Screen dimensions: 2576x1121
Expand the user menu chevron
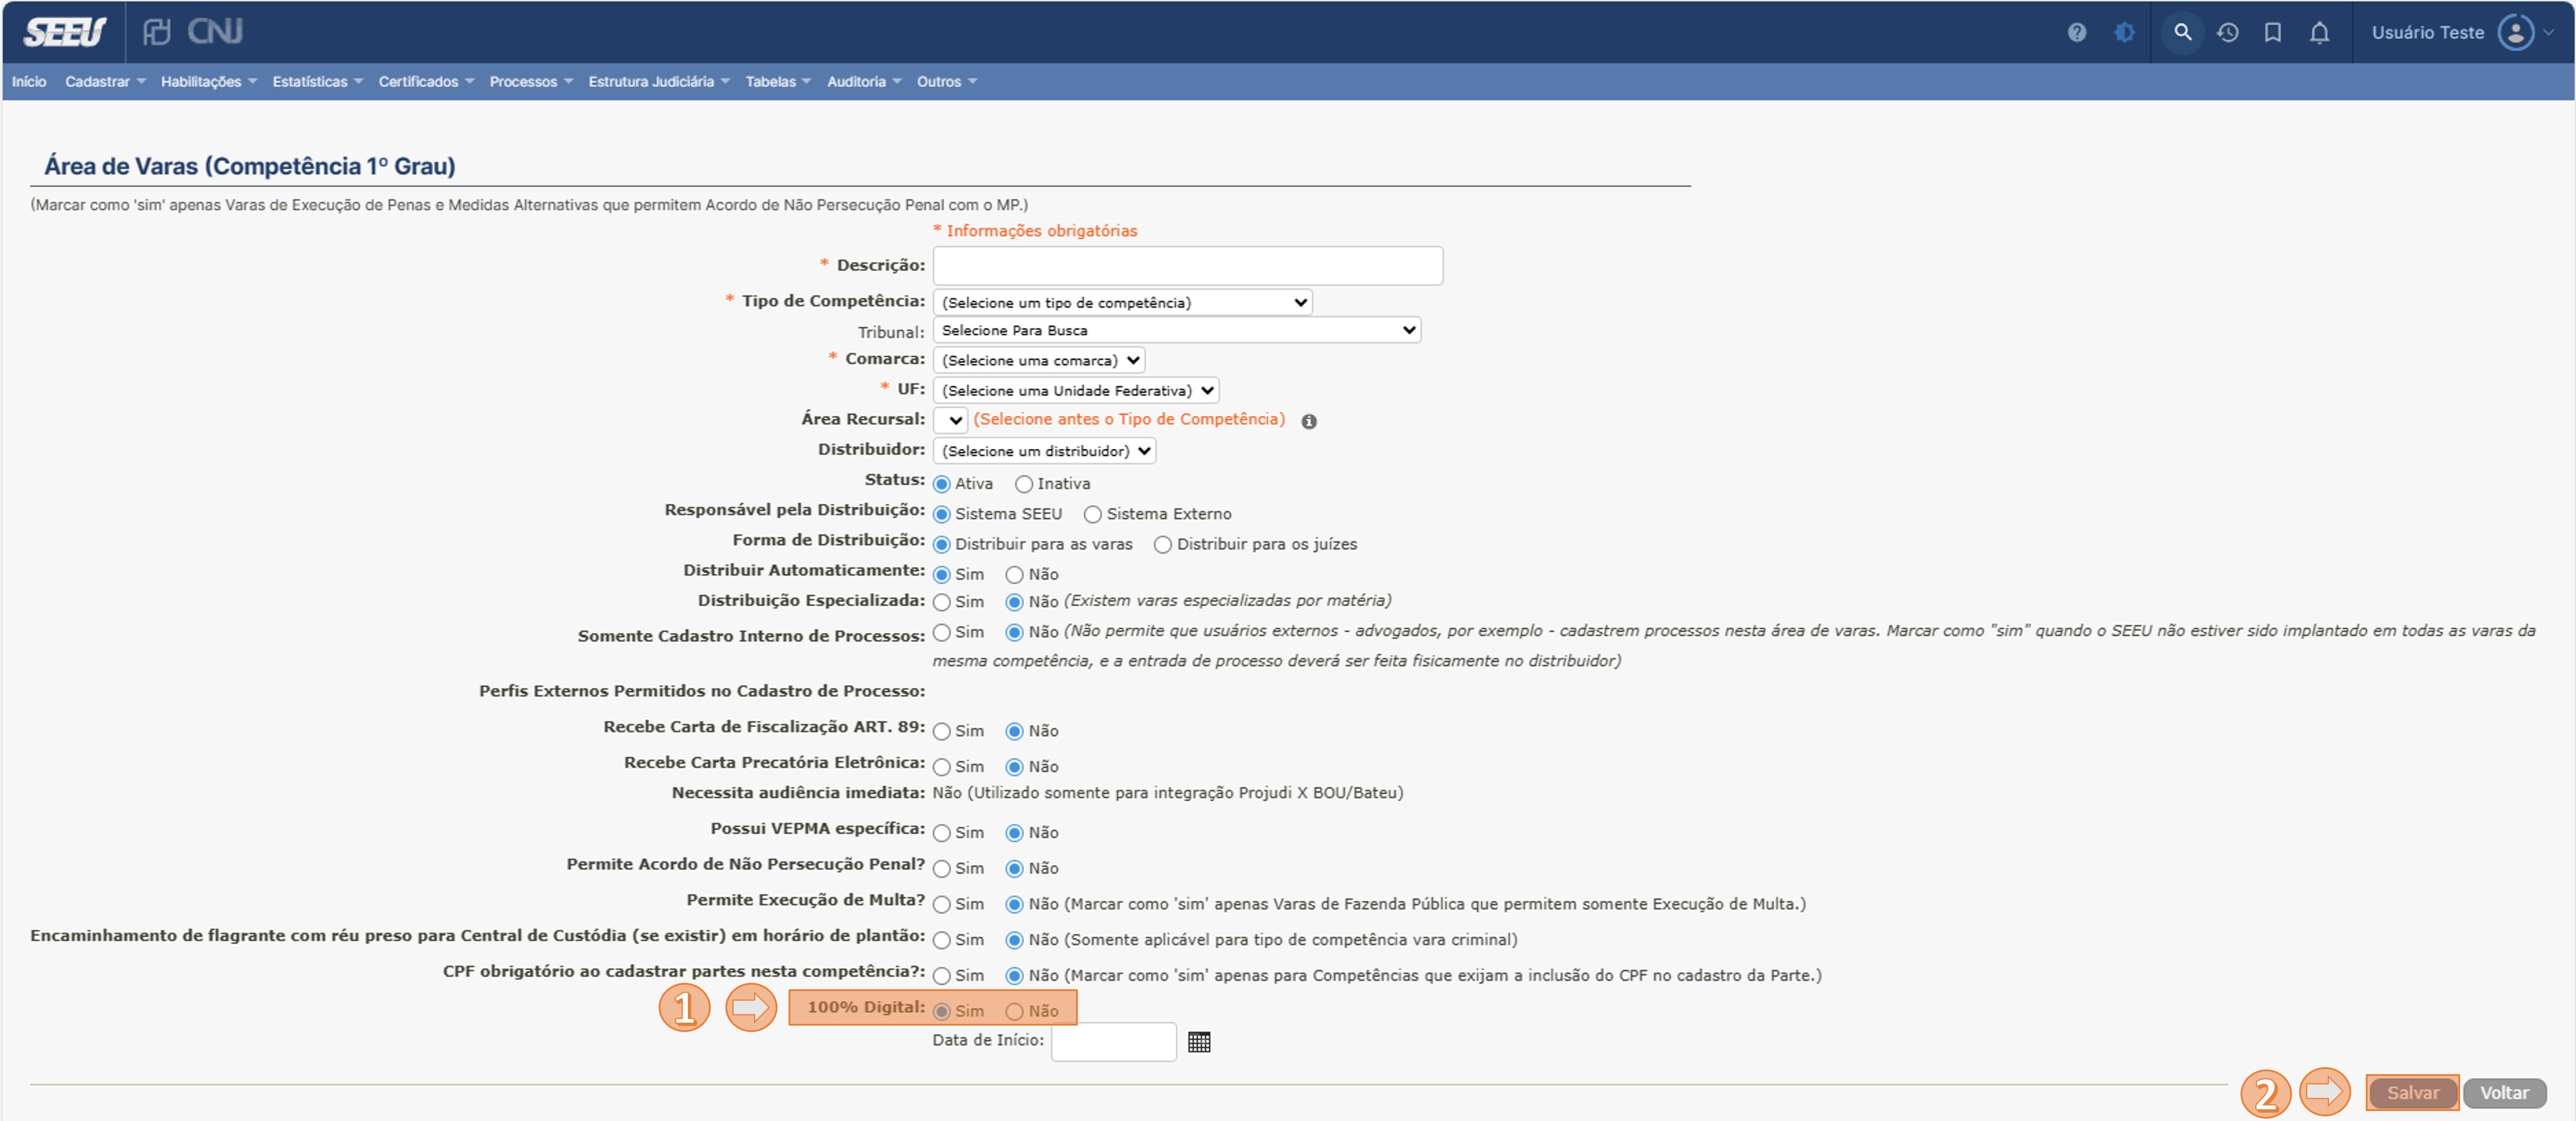(2549, 32)
